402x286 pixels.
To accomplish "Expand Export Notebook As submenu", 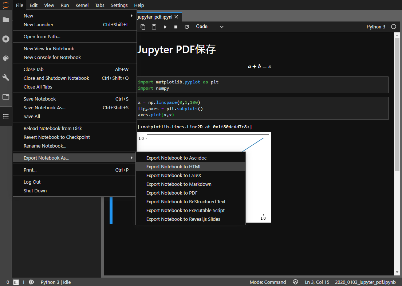I will pos(75,158).
